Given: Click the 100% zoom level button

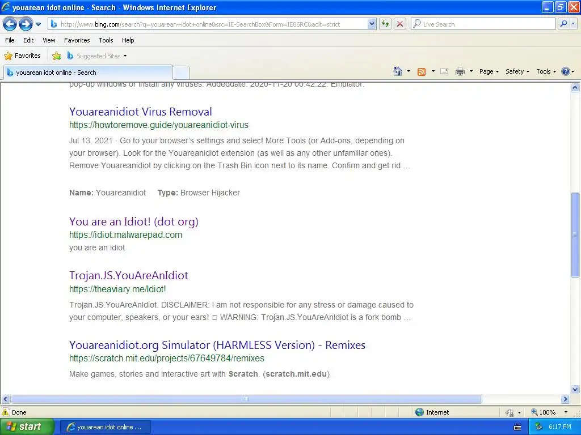Looking at the screenshot, I should (x=544, y=412).
